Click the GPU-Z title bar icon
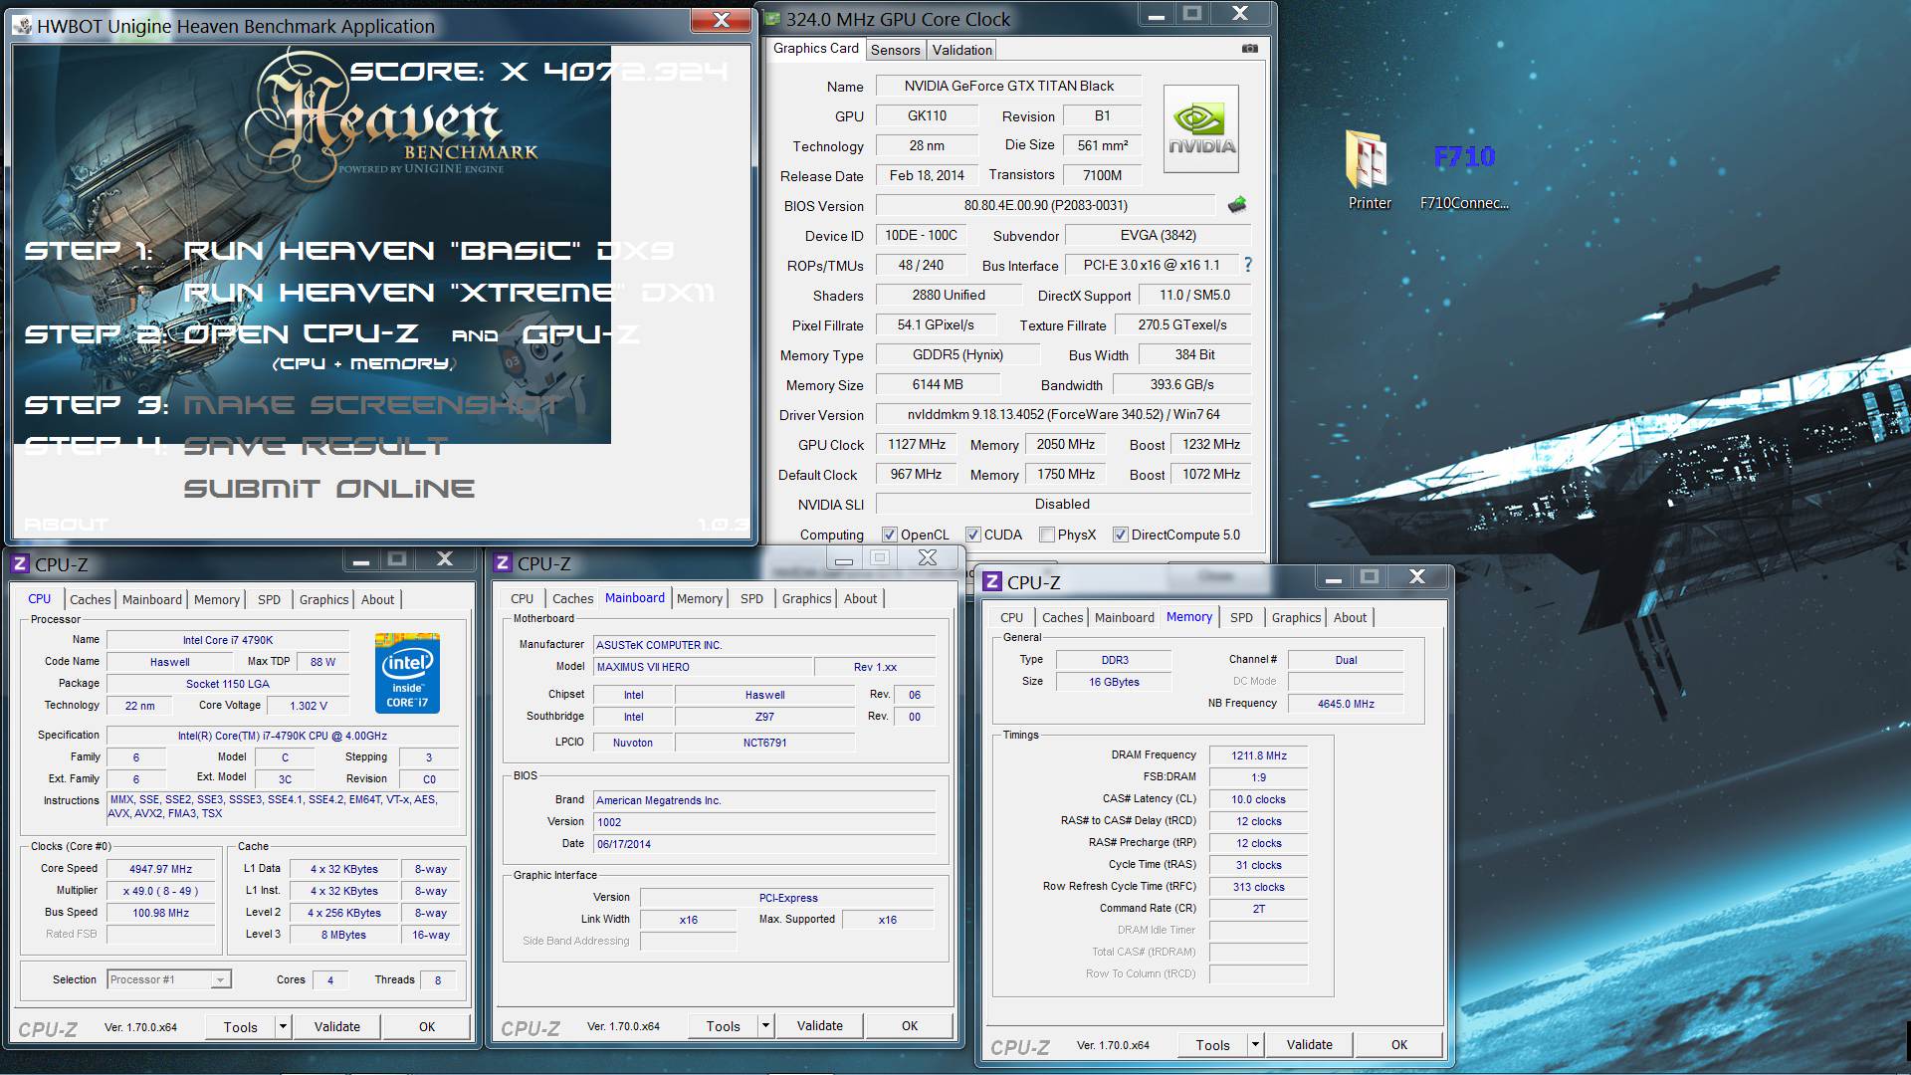 [772, 19]
